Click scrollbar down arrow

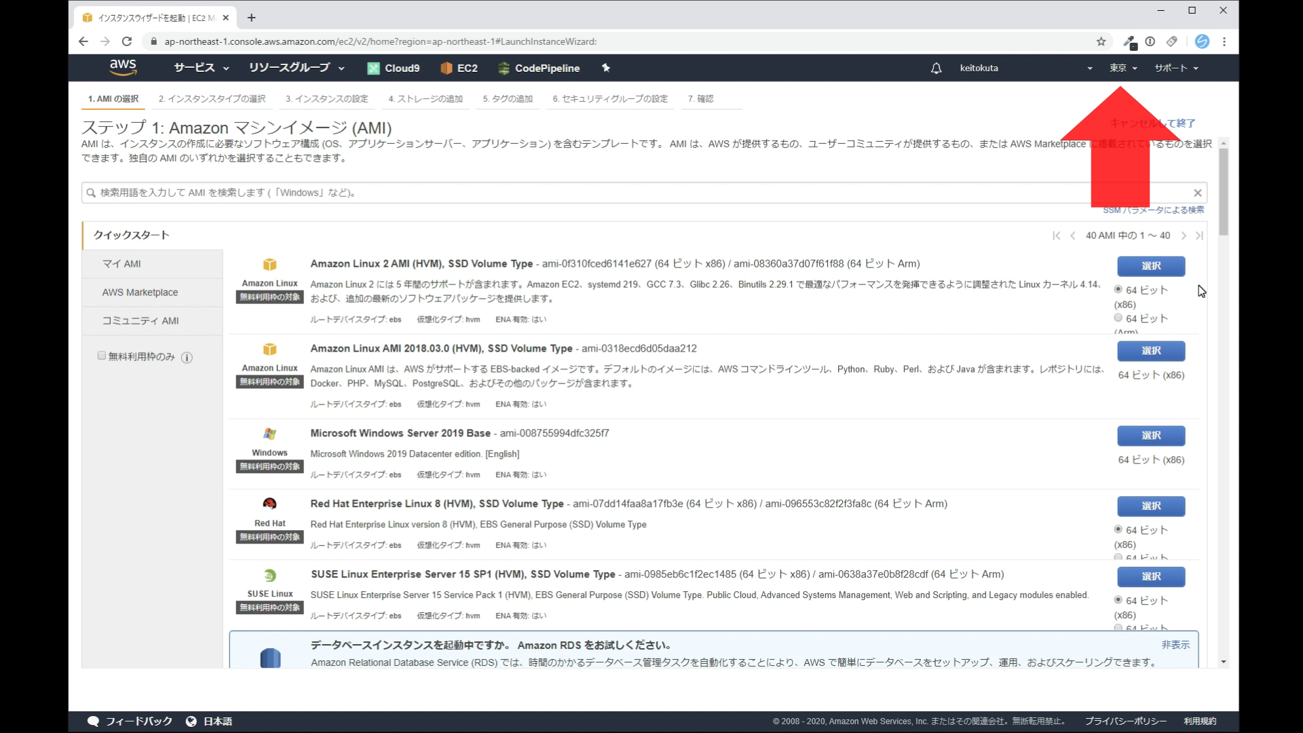click(1224, 662)
